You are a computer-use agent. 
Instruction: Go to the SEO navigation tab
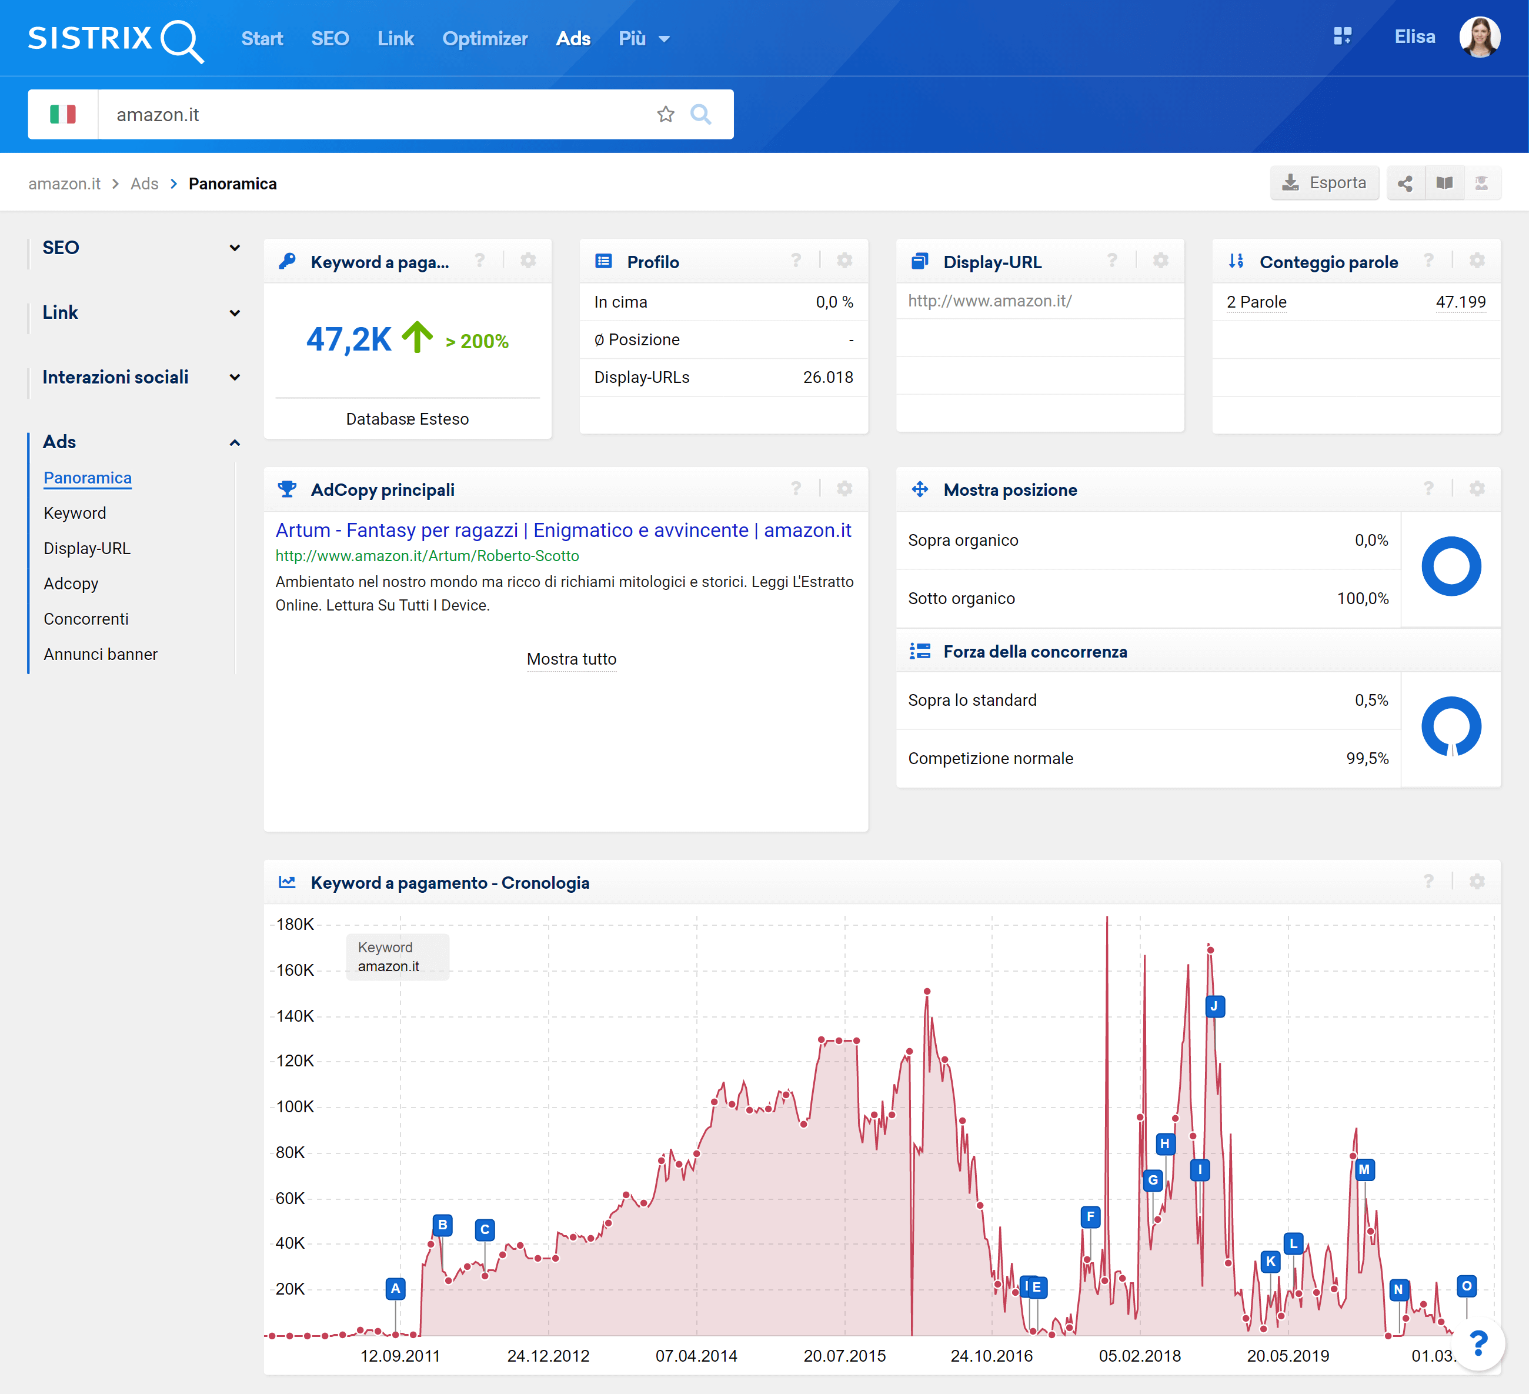pos(330,39)
